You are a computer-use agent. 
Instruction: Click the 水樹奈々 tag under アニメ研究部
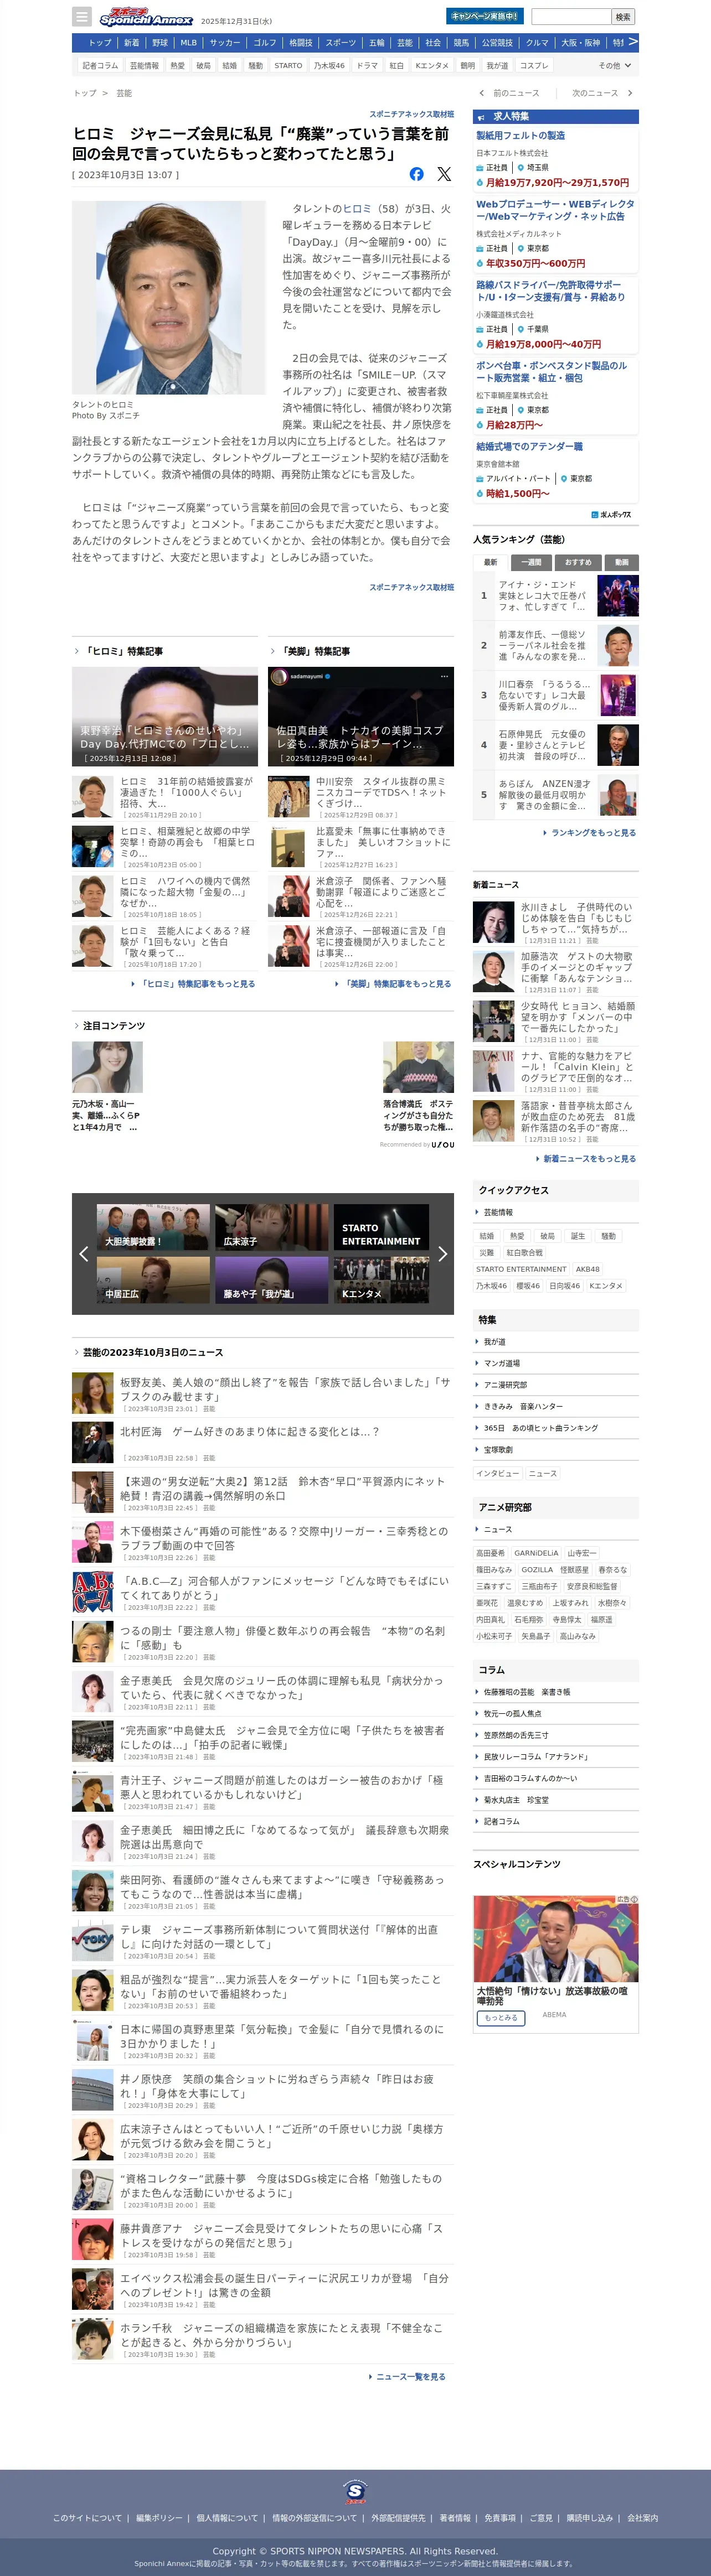pos(613,1603)
